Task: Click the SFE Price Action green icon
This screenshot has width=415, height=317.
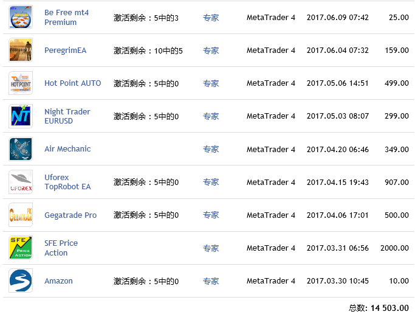Action: (21, 248)
